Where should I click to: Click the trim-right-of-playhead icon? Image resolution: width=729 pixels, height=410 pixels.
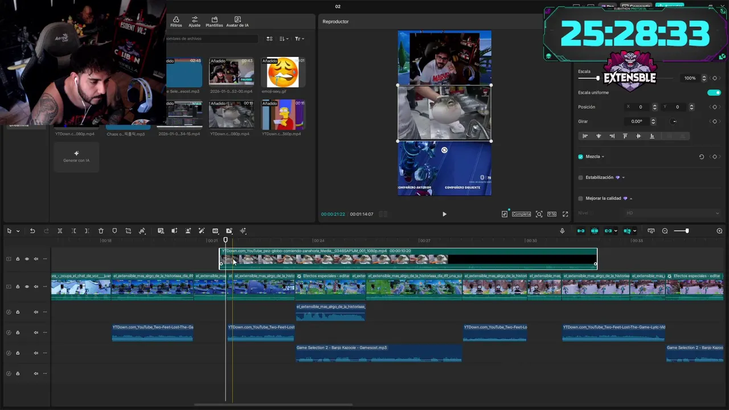(87, 231)
